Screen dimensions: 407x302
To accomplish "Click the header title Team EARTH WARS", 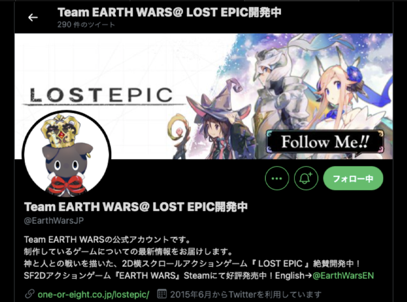I will point(169,12).
